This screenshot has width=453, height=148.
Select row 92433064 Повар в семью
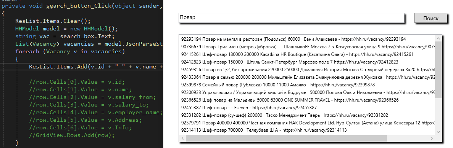307,77
